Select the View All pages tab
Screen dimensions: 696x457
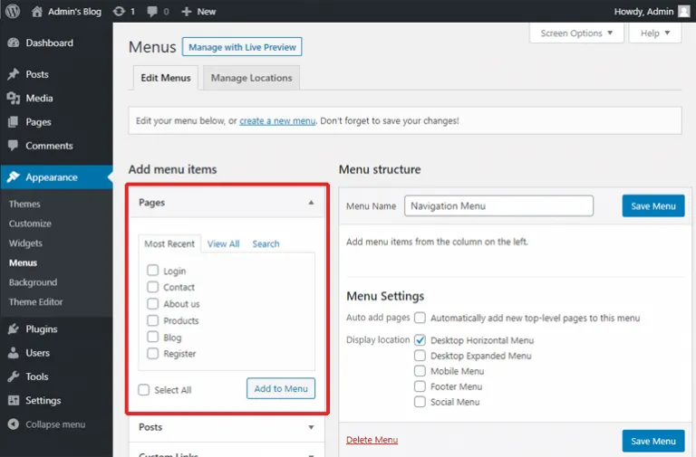tap(223, 243)
